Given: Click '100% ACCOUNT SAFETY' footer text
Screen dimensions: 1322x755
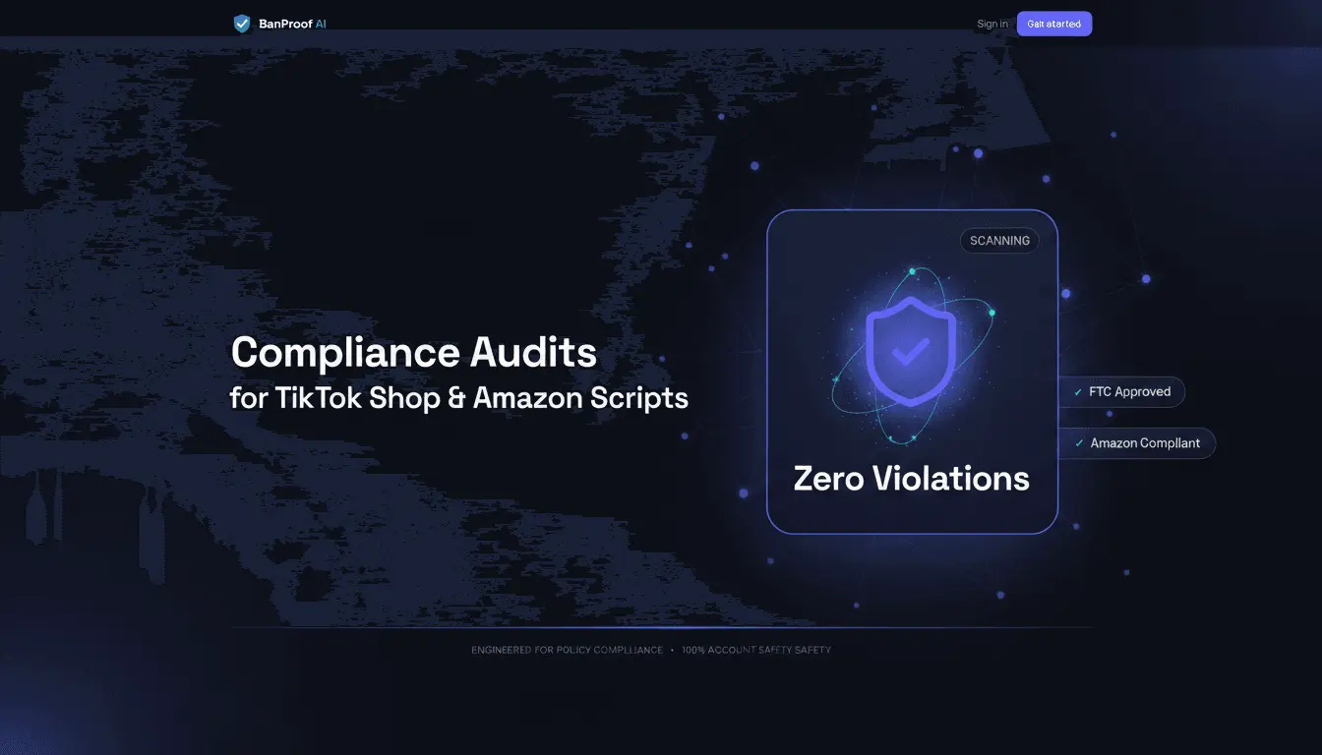Looking at the screenshot, I should 756,650.
